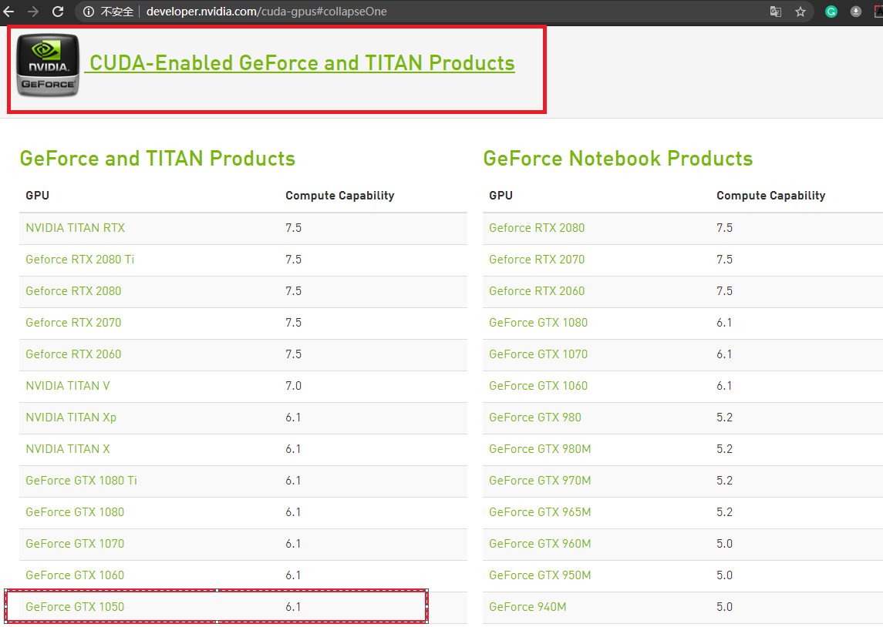Image resolution: width=883 pixels, height=627 pixels.
Task: Open the desktop GeForce GTX 1050 link
Action: coord(75,607)
